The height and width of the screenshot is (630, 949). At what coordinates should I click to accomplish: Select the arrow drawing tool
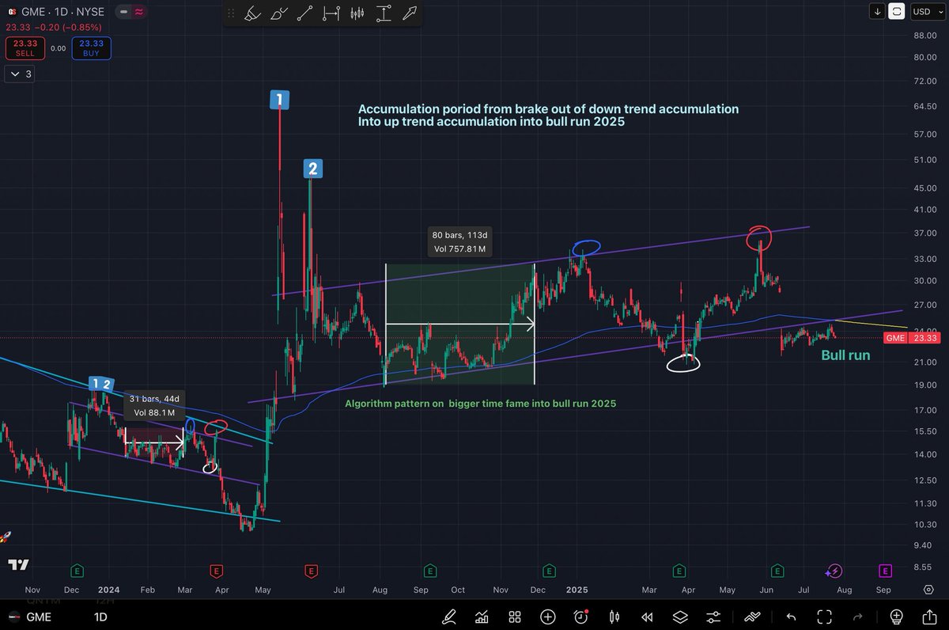click(x=410, y=13)
